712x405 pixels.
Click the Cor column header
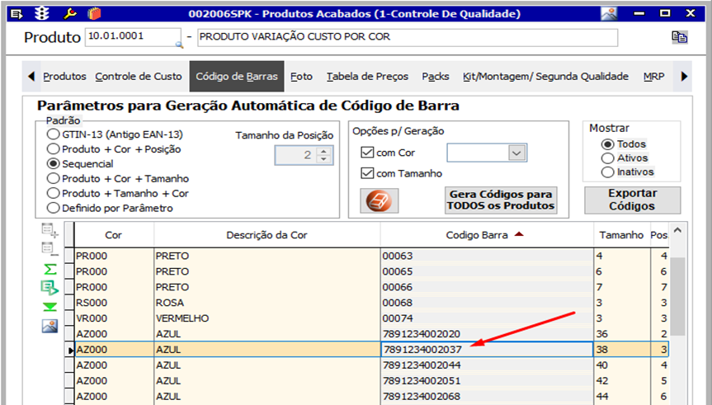(x=114, y=235)
